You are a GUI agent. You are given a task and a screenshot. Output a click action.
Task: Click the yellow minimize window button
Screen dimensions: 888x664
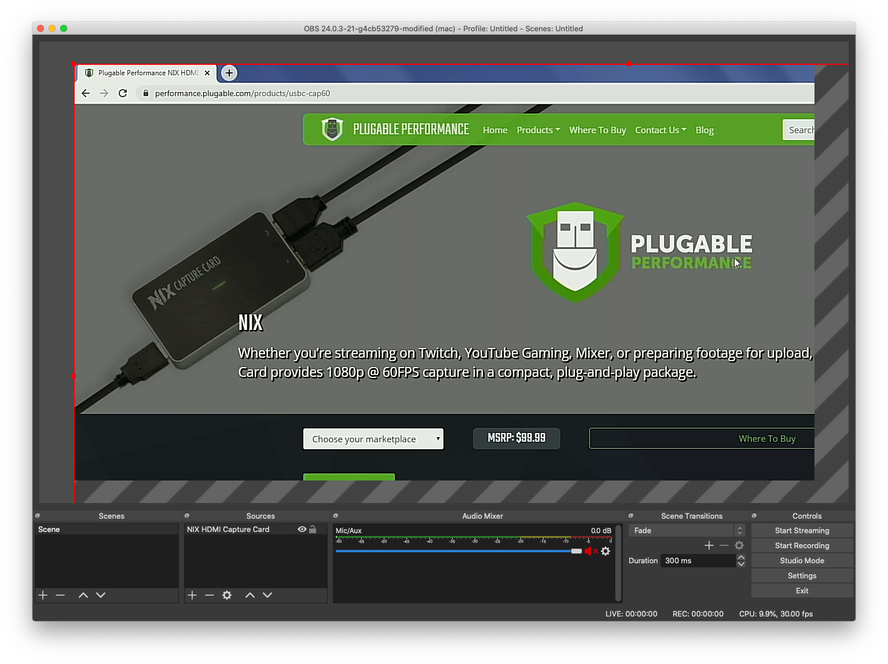tap(52, 28)
